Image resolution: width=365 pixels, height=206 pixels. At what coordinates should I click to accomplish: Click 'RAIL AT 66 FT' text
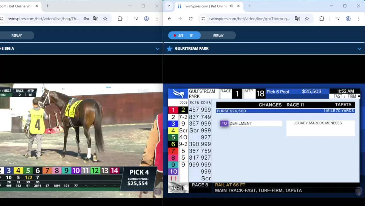[230, 185]
